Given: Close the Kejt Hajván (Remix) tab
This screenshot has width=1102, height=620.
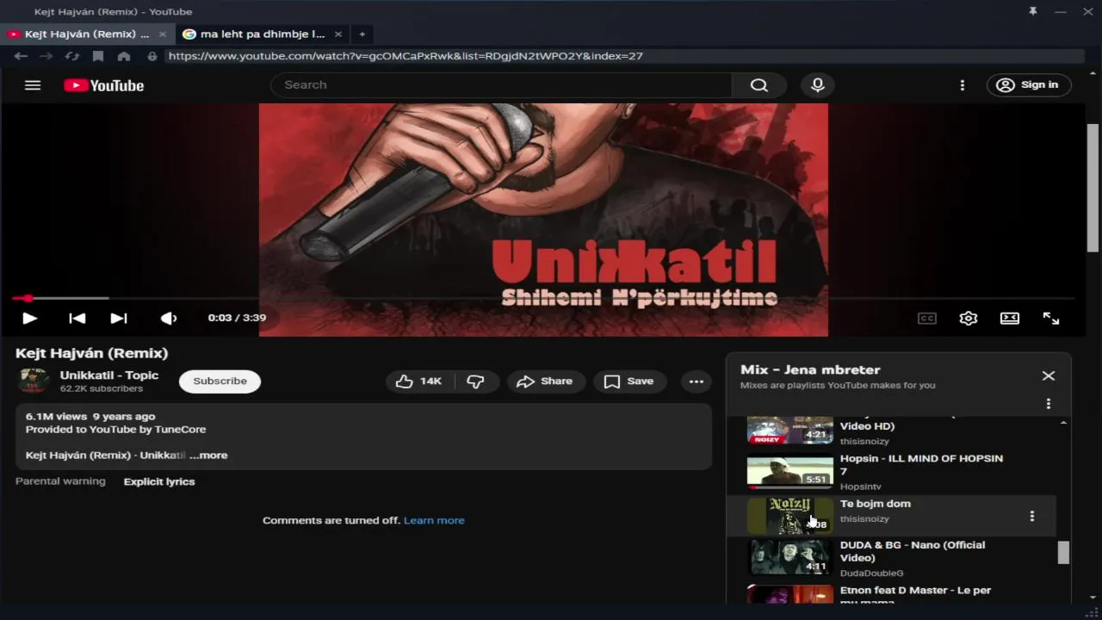Looking at the screenshot, I should [163, 34].
